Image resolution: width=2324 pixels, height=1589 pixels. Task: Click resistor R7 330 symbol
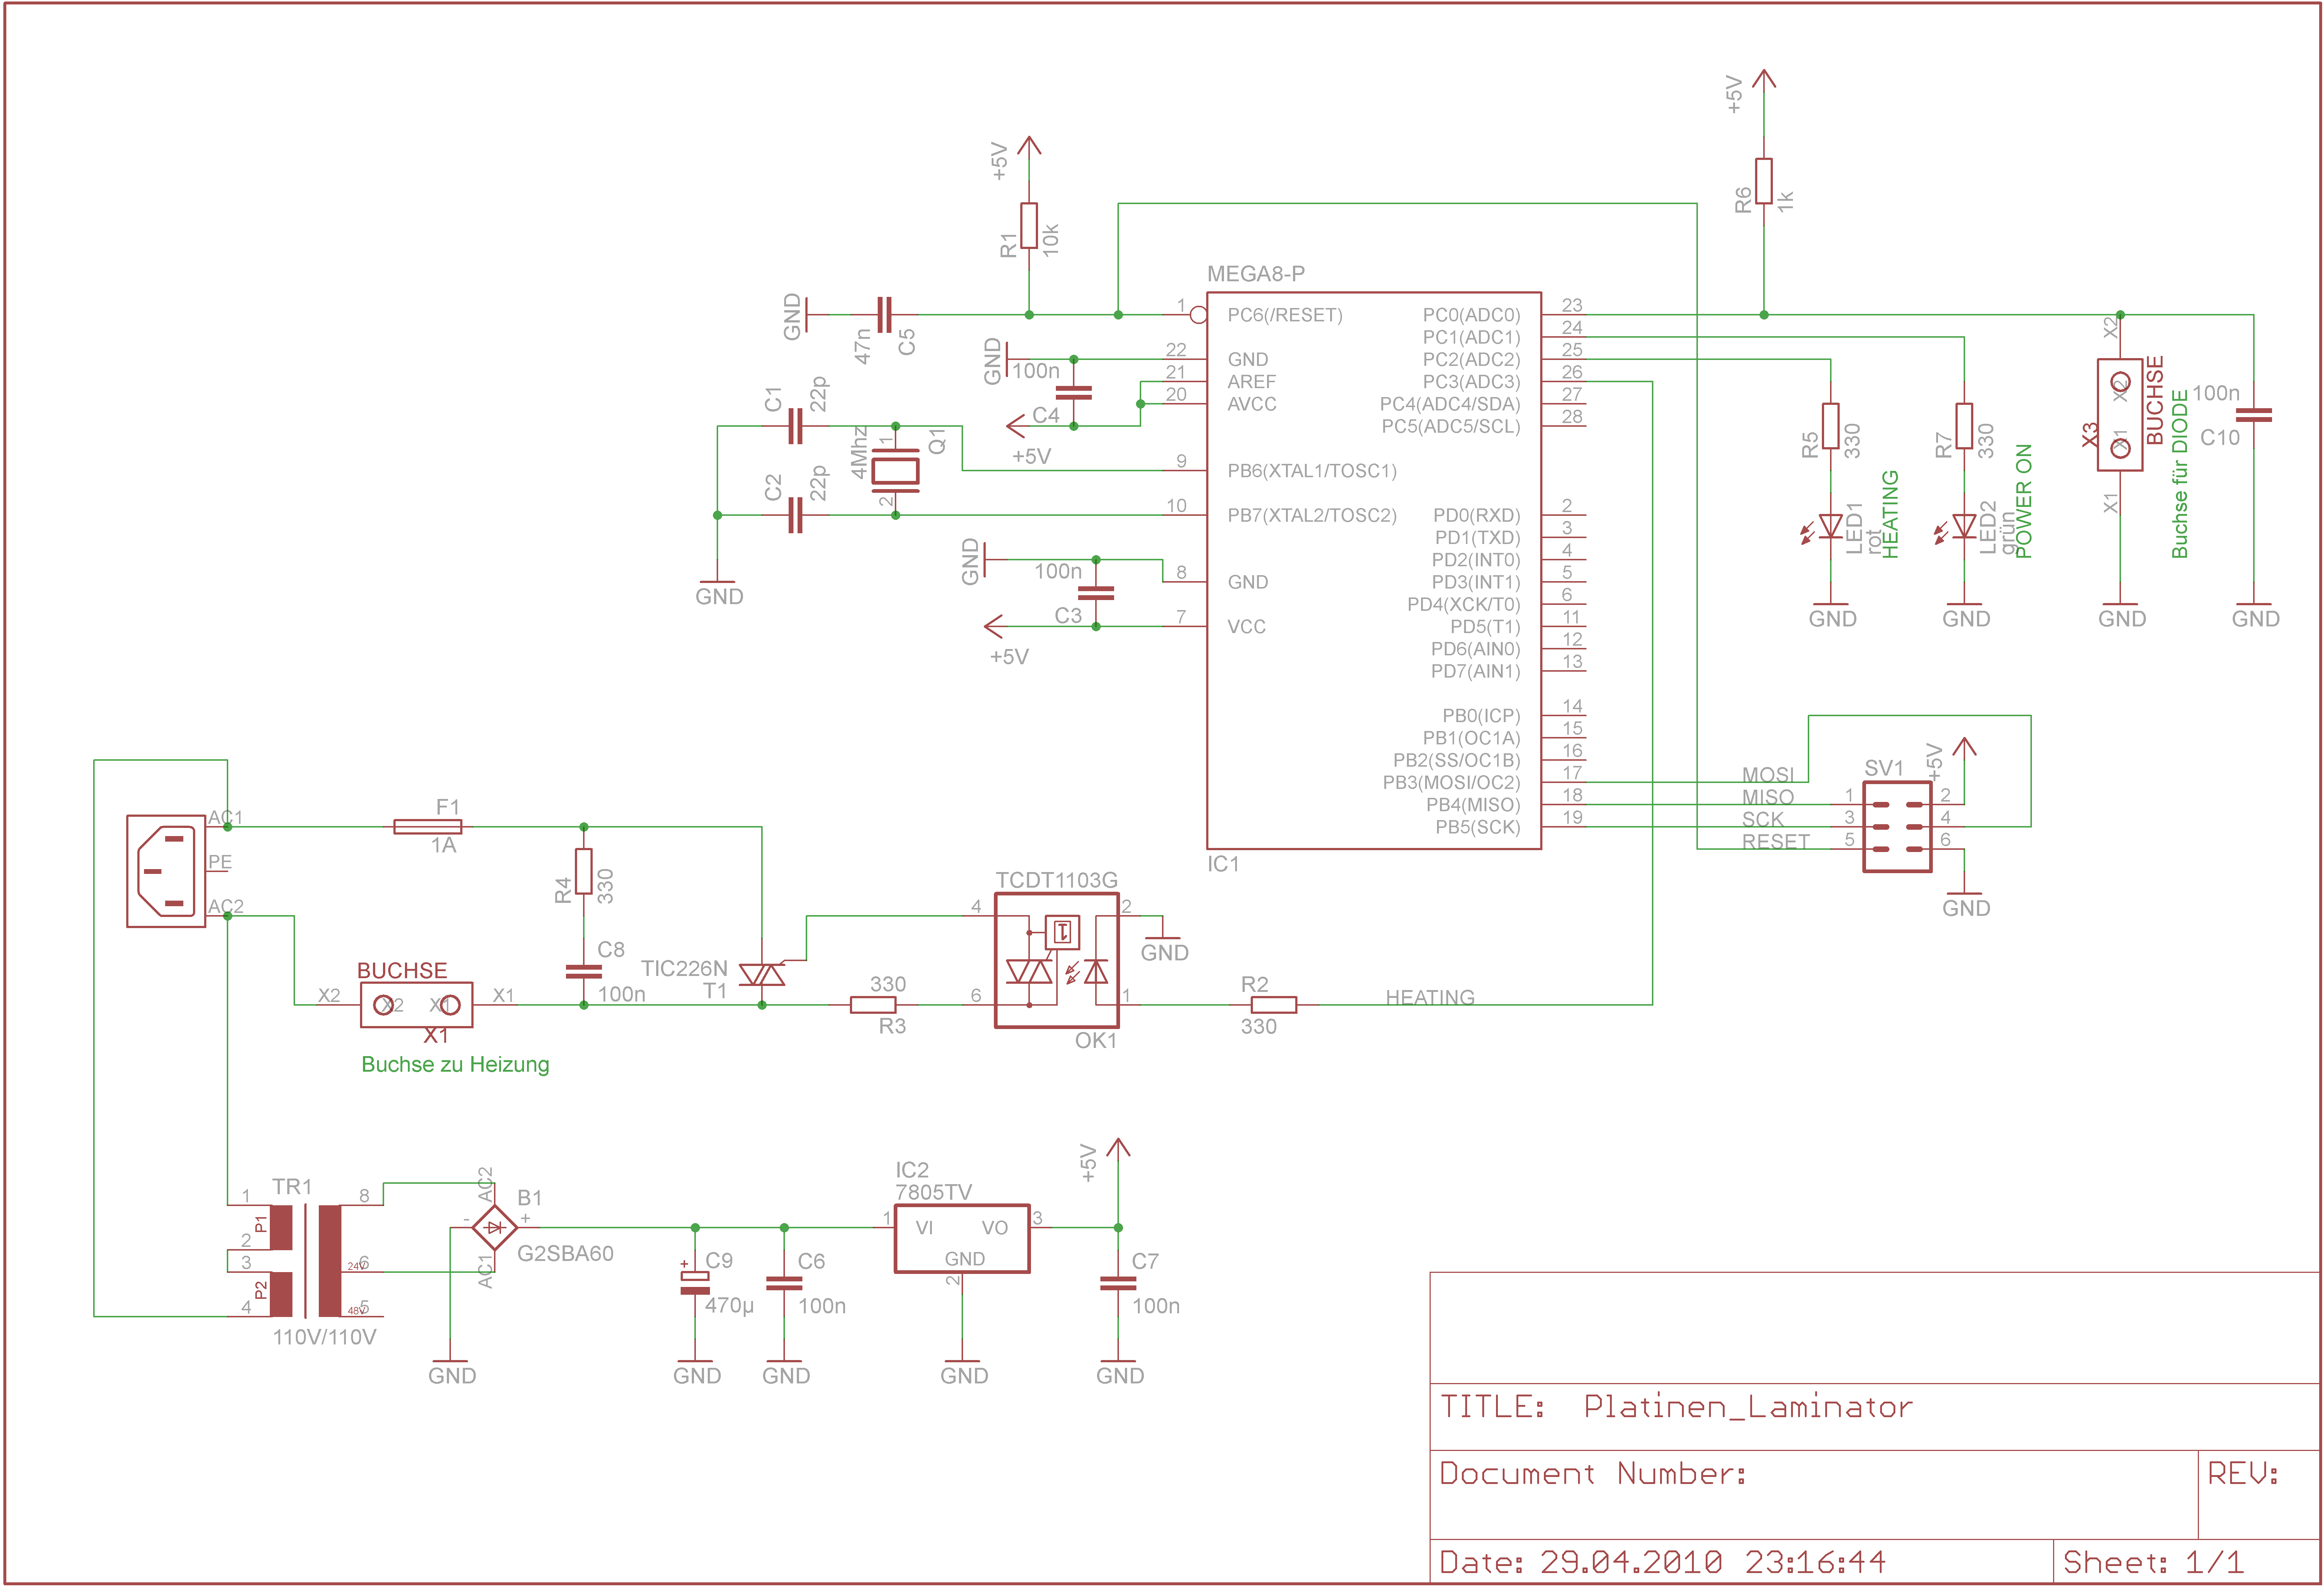pyautogui.click(x=1964, y=426)
